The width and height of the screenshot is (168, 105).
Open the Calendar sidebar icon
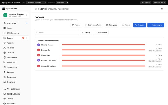(4, 52)
